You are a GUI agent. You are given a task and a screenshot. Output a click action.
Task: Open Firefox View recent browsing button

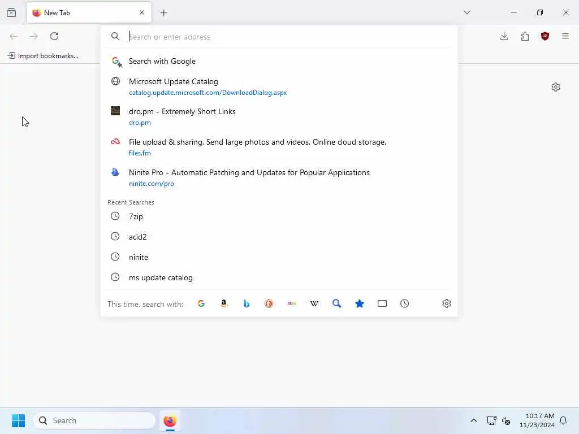point(11,12)
